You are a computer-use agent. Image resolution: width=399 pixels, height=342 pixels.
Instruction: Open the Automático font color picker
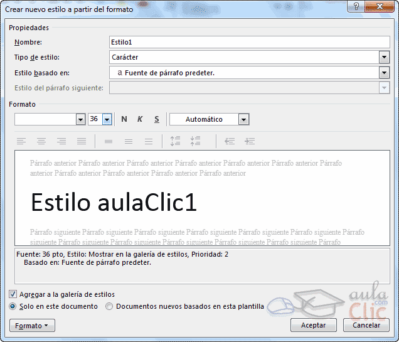pyautogui.click(x=243, y=119)
